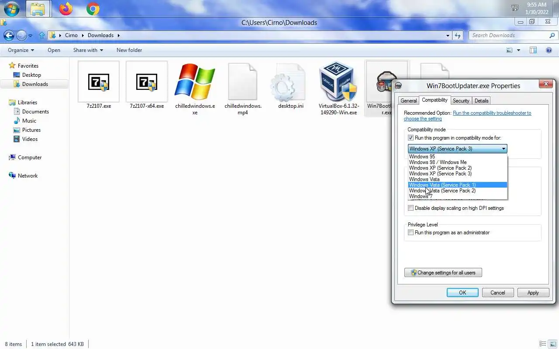The image size is (559, 349).
Task: Click Change settings for all users
Action: point(443,273)
